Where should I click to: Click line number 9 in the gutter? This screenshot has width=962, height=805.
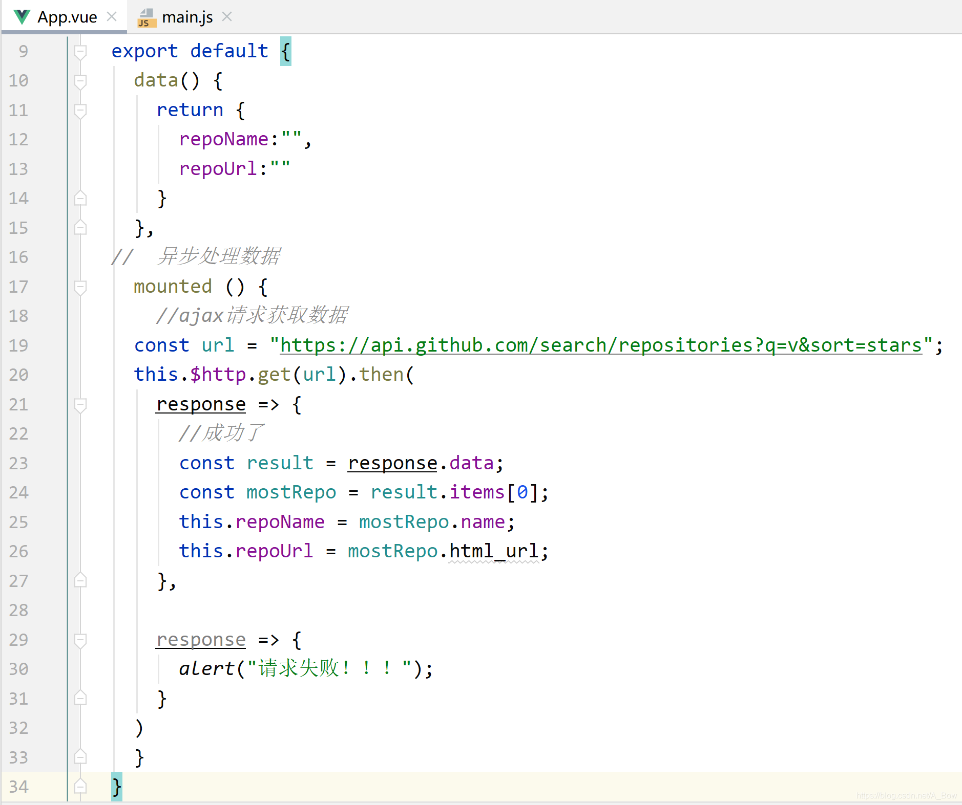click(x=23, y=51)
